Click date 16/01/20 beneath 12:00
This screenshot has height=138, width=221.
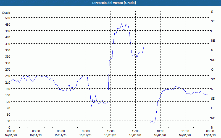coord(110,135)
